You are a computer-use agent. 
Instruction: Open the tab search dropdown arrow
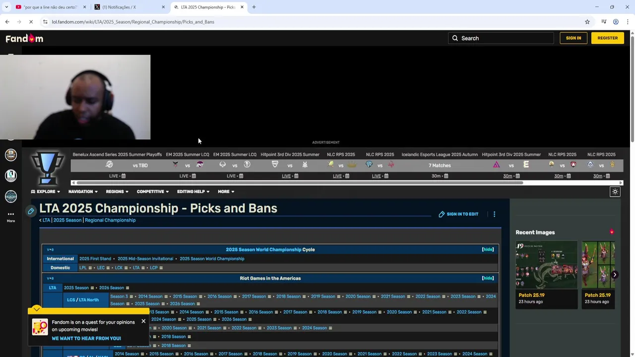[6, 7]
